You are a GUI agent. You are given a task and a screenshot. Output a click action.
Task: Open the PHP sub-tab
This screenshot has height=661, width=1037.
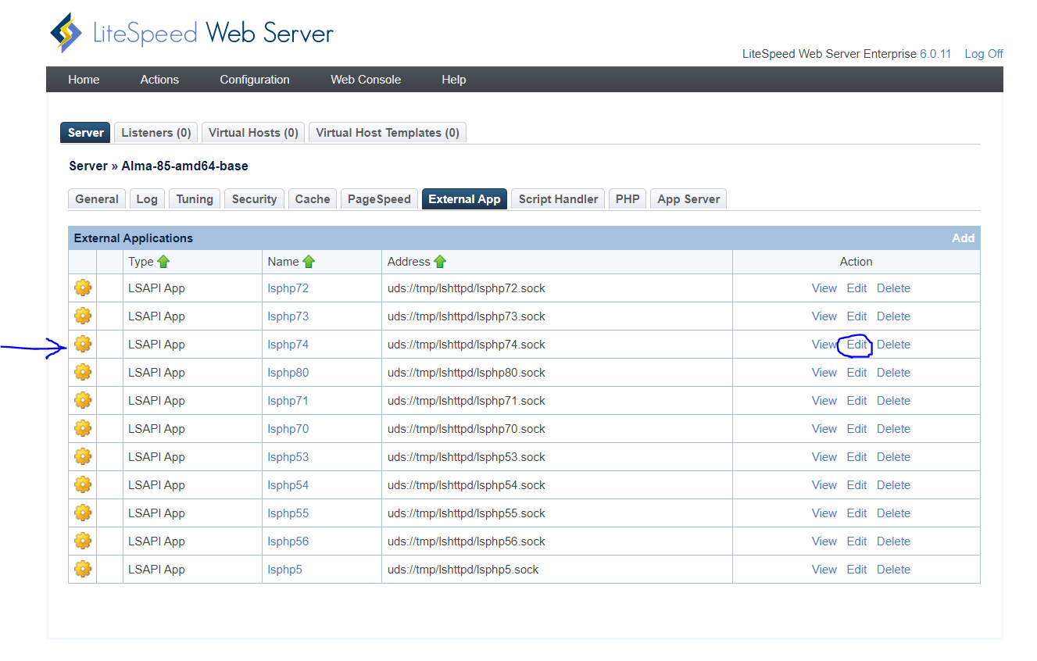[x=628, y=199]
